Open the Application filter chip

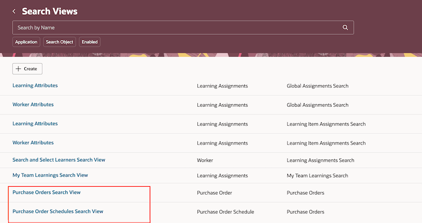tap(26, 42)
